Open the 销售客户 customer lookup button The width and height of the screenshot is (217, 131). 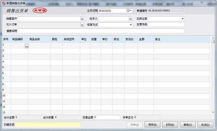tap(82, 19)
